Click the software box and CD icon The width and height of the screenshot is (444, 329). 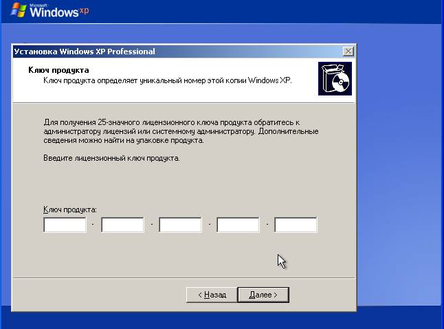335,79
